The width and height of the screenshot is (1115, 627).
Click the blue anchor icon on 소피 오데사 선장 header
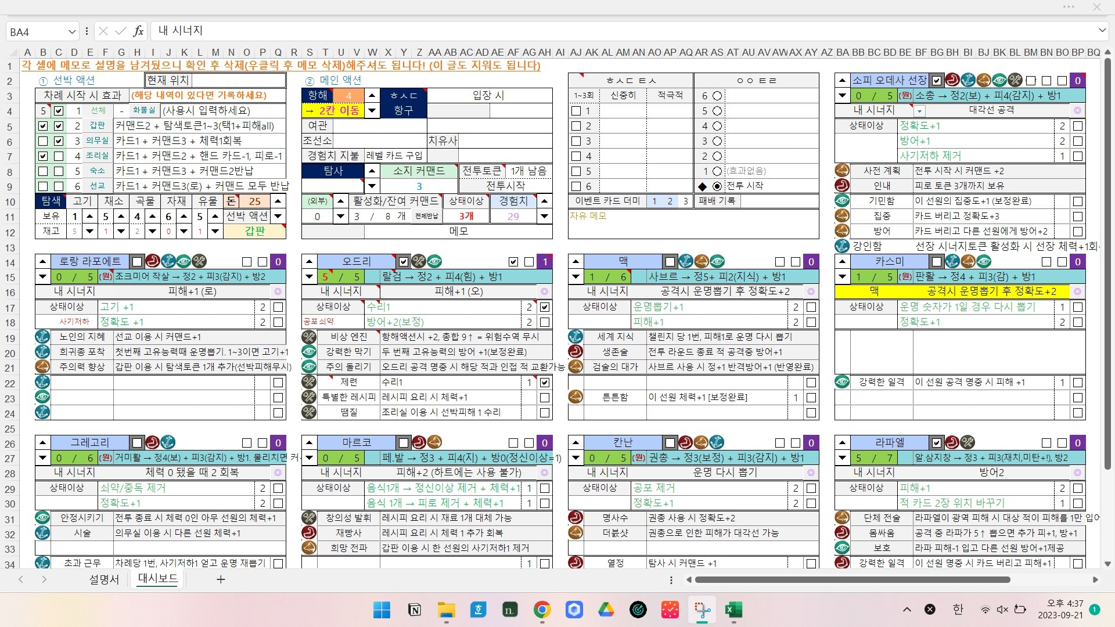[x=967, y=80]
